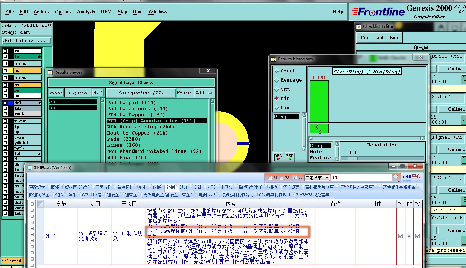This screenshot has width=466, height=268.
Task: Click the All layers button in Results viewer
Action: pos(98,92)
